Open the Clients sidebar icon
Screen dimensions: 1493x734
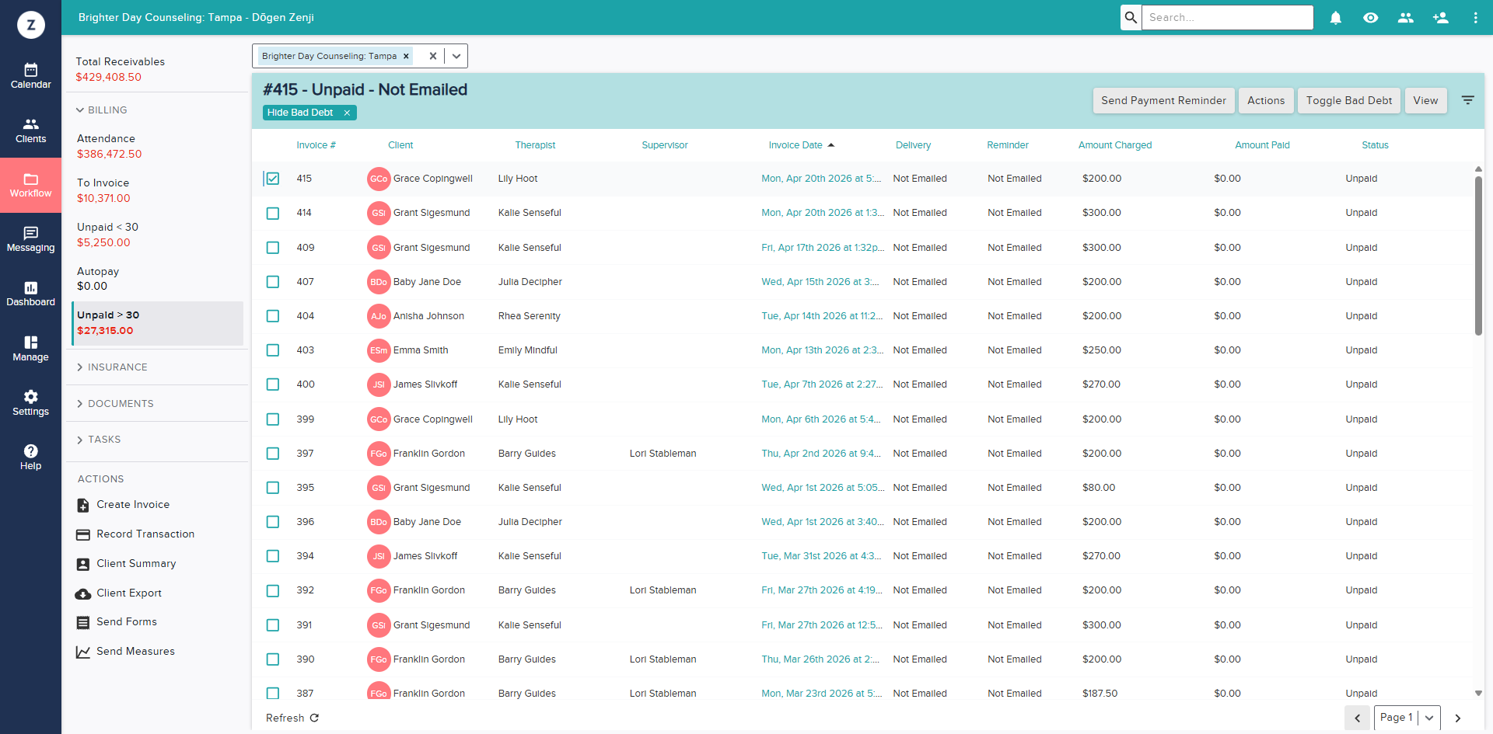point(30,130)
